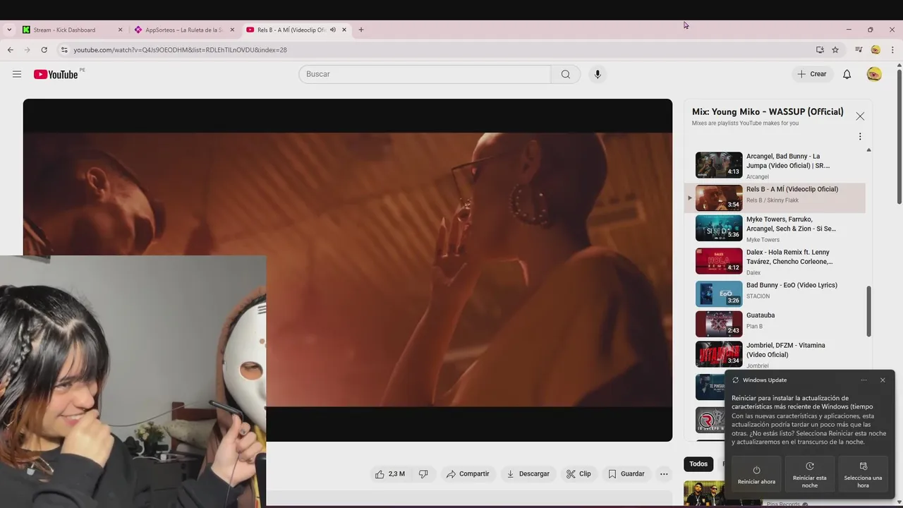Open the Mix playlist three-dot options
The width and height of the screenshot is (903, 508).
pyautogui.click(x=860, y=137)
